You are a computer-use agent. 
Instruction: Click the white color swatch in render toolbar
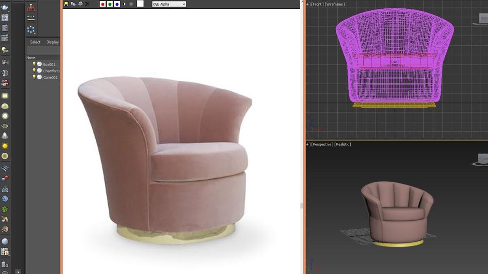(x=140, y=4)
